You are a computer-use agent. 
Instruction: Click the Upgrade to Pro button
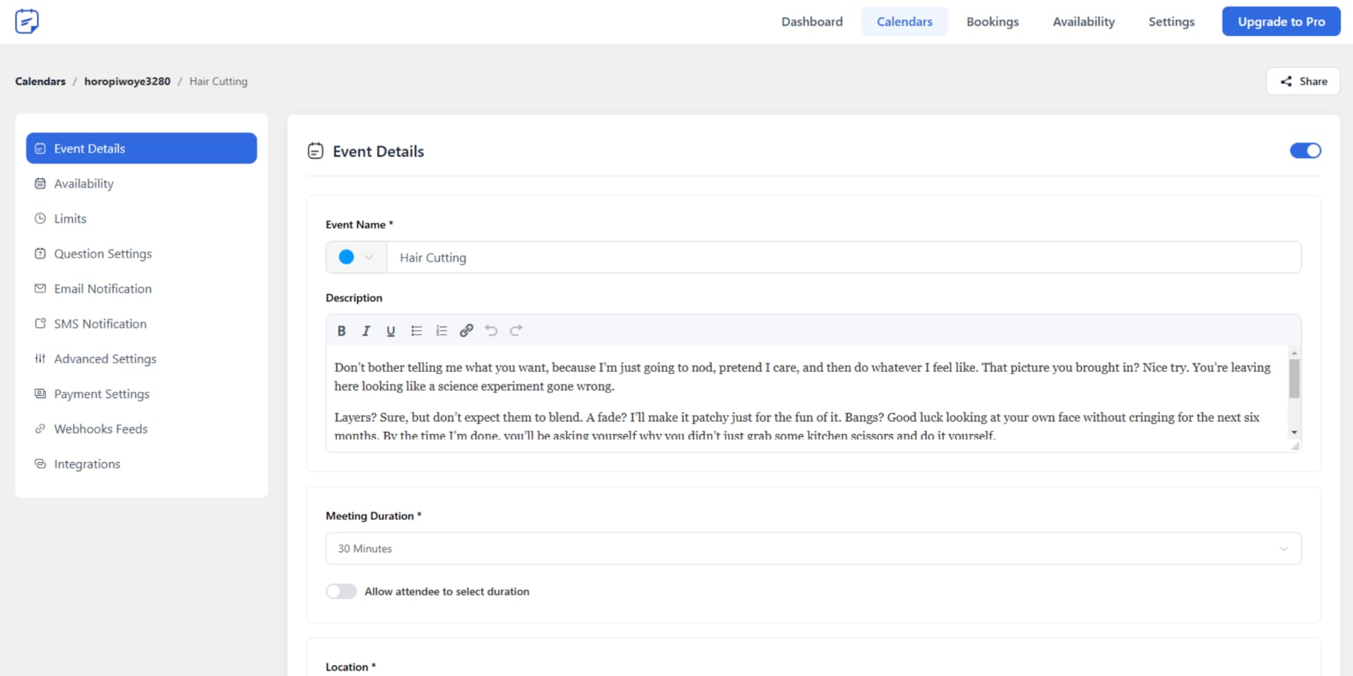point(1281,21)
